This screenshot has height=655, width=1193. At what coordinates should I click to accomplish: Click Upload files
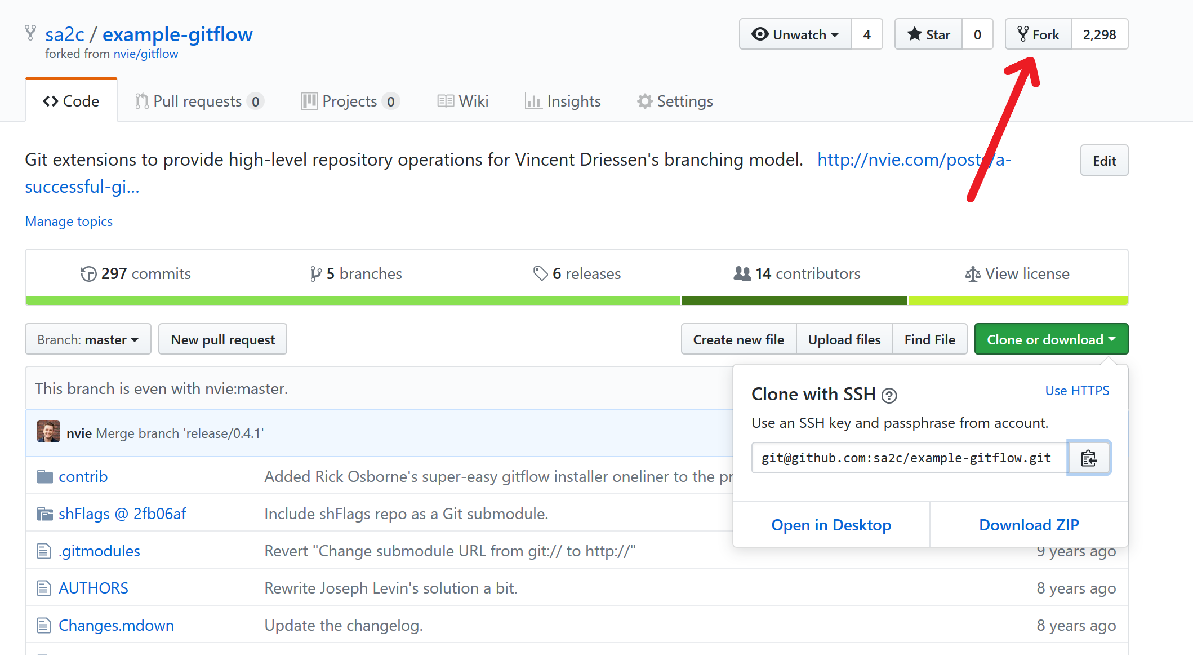click(844, 339)
